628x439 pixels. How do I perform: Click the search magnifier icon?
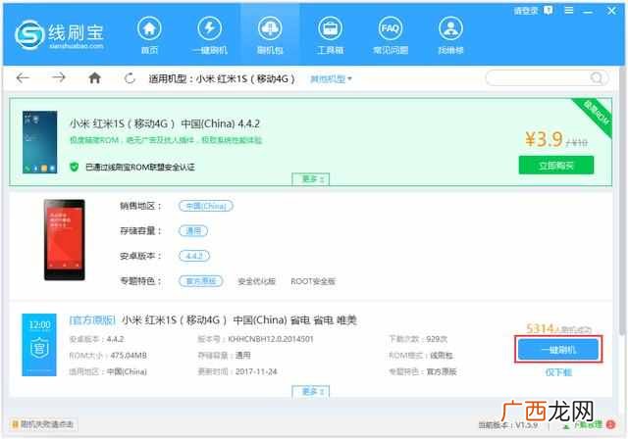[597, 78]
